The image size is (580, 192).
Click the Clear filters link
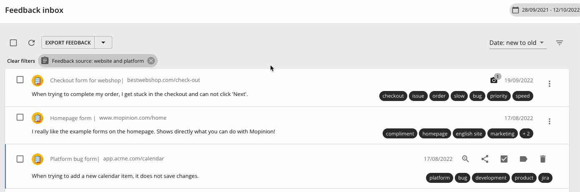click(x=21, y=61)
